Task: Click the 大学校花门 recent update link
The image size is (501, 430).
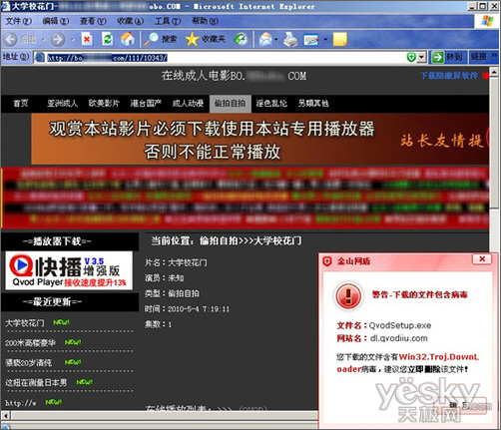Action: [x=24, y=323]
